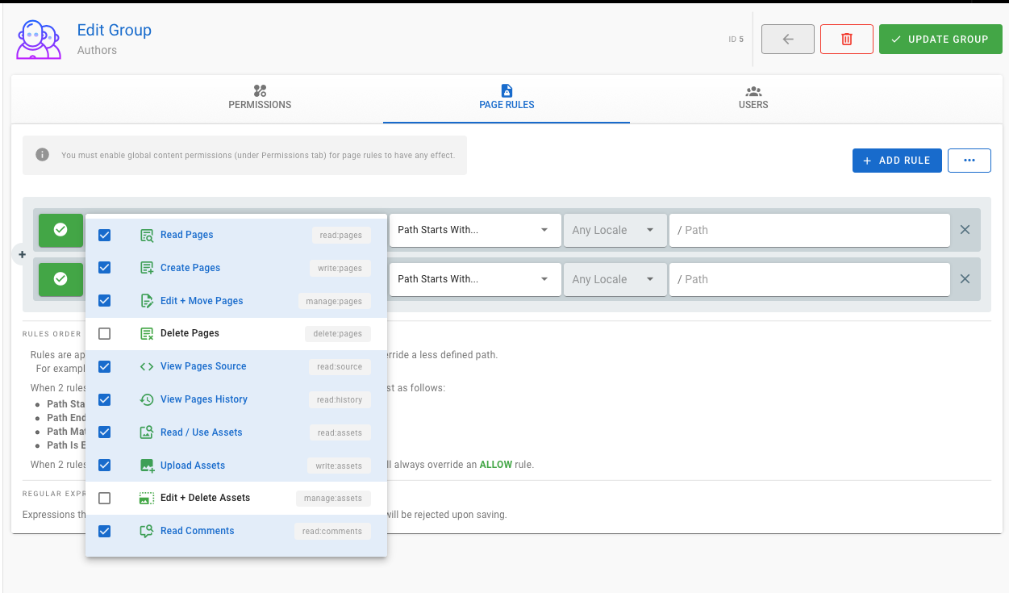Click the first rule's Path input field
The width and height of the screenshot is (1009, 593).
pos(810,230)
